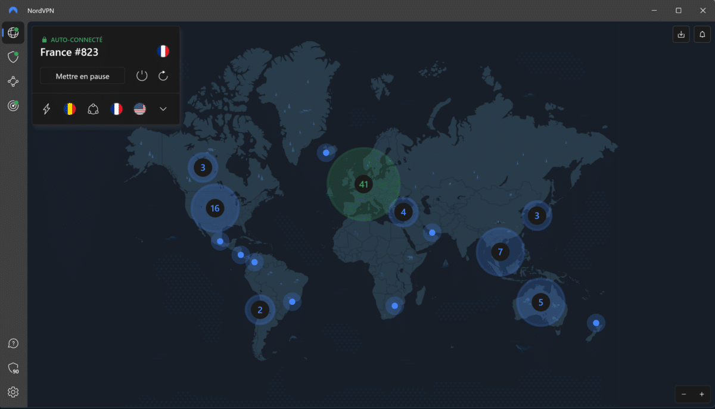Viewport: 715px width, 409px height.
Task: Select the Brazil server dot
Action: pos(292,302)
